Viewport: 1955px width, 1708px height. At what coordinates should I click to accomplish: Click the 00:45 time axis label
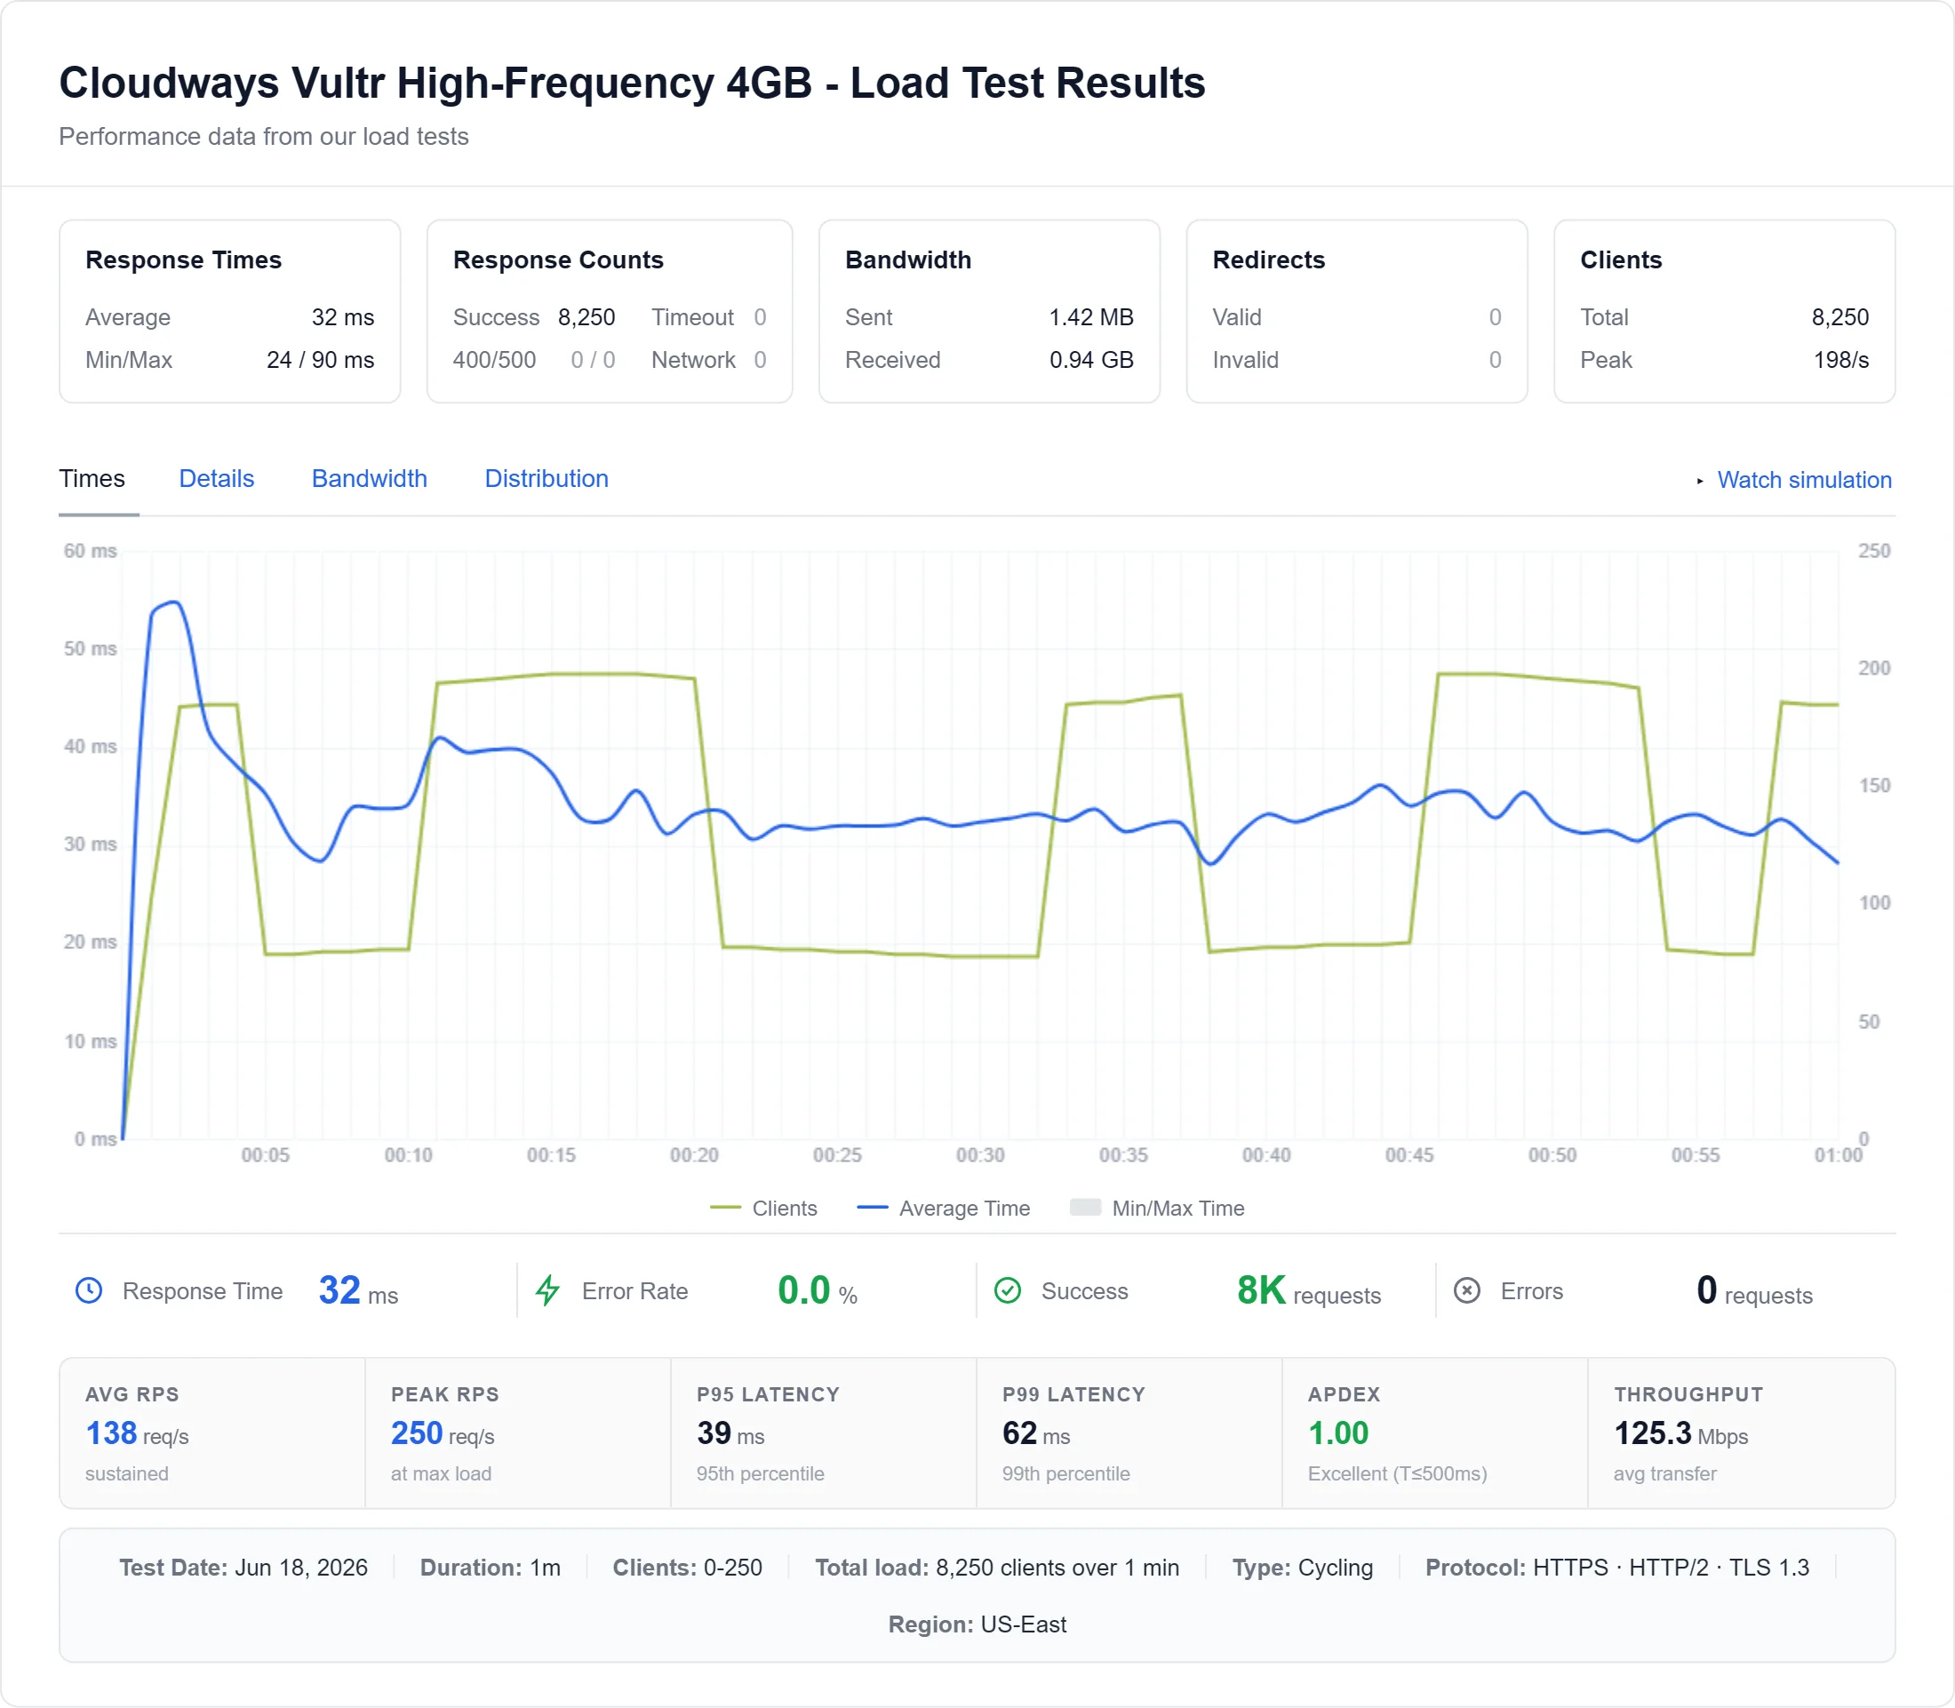1408,1155
